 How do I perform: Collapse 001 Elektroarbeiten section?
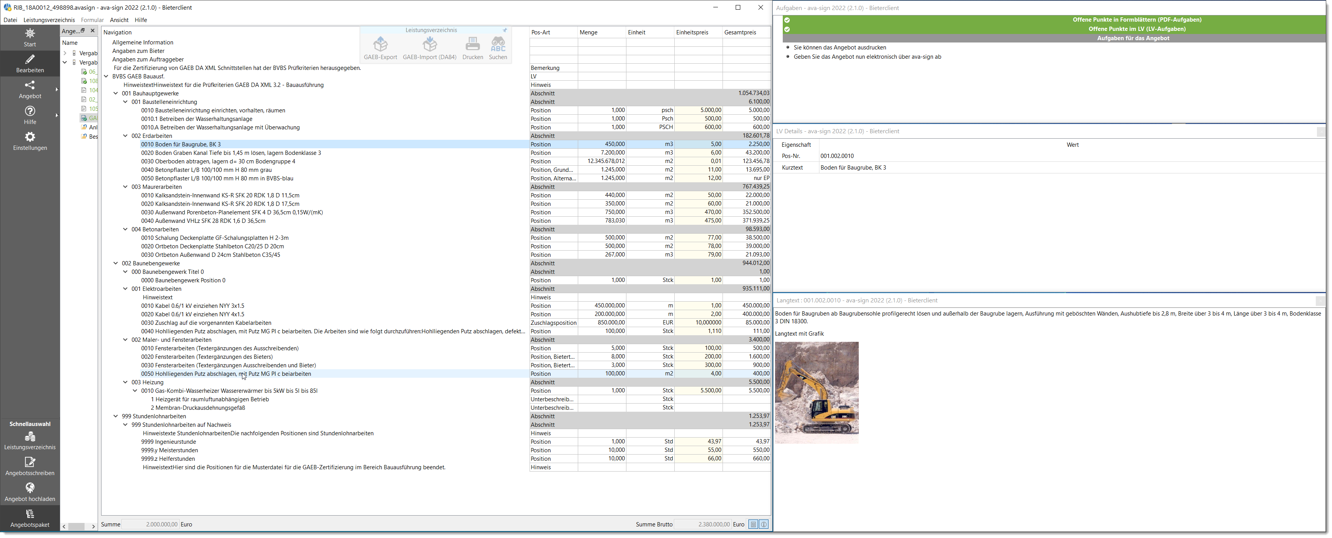click(x=125, y=289)
